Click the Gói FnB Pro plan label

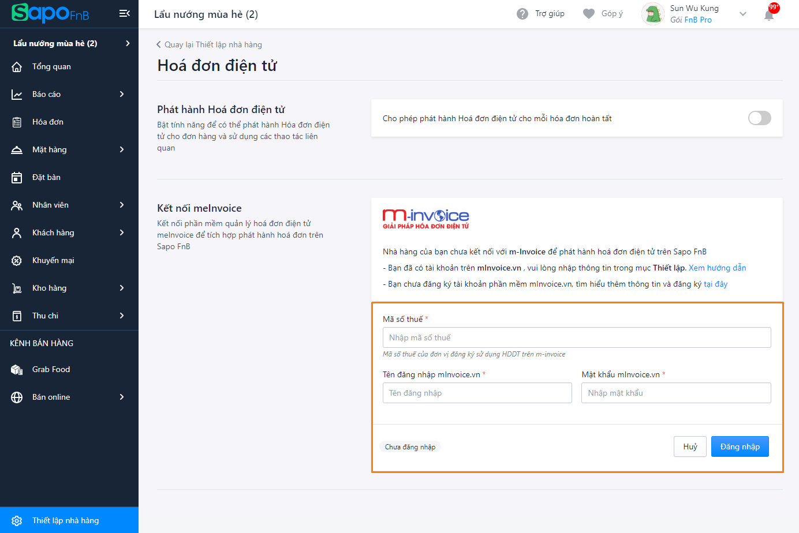pyautogui.click(x=691, y=20)
